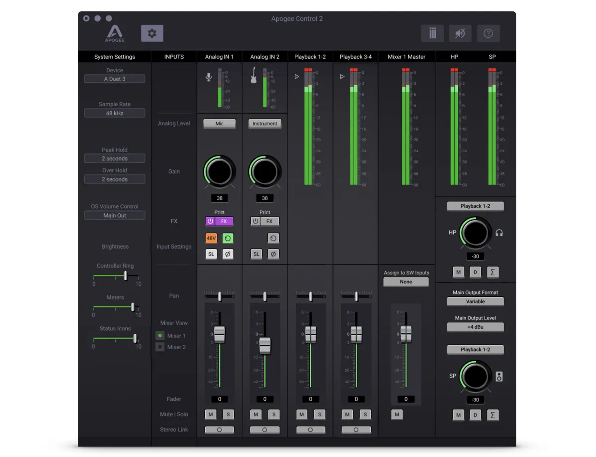Solo the Analog IN 1 channel
The height and width of the screenshot is (457, 596).
228,414
